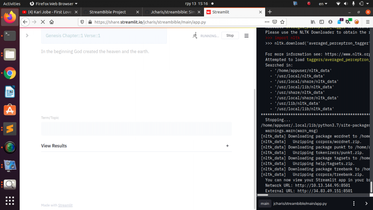Screen dimensions: 373x210
Task: Stop the running Streamlit script
Action: point(230,35)
